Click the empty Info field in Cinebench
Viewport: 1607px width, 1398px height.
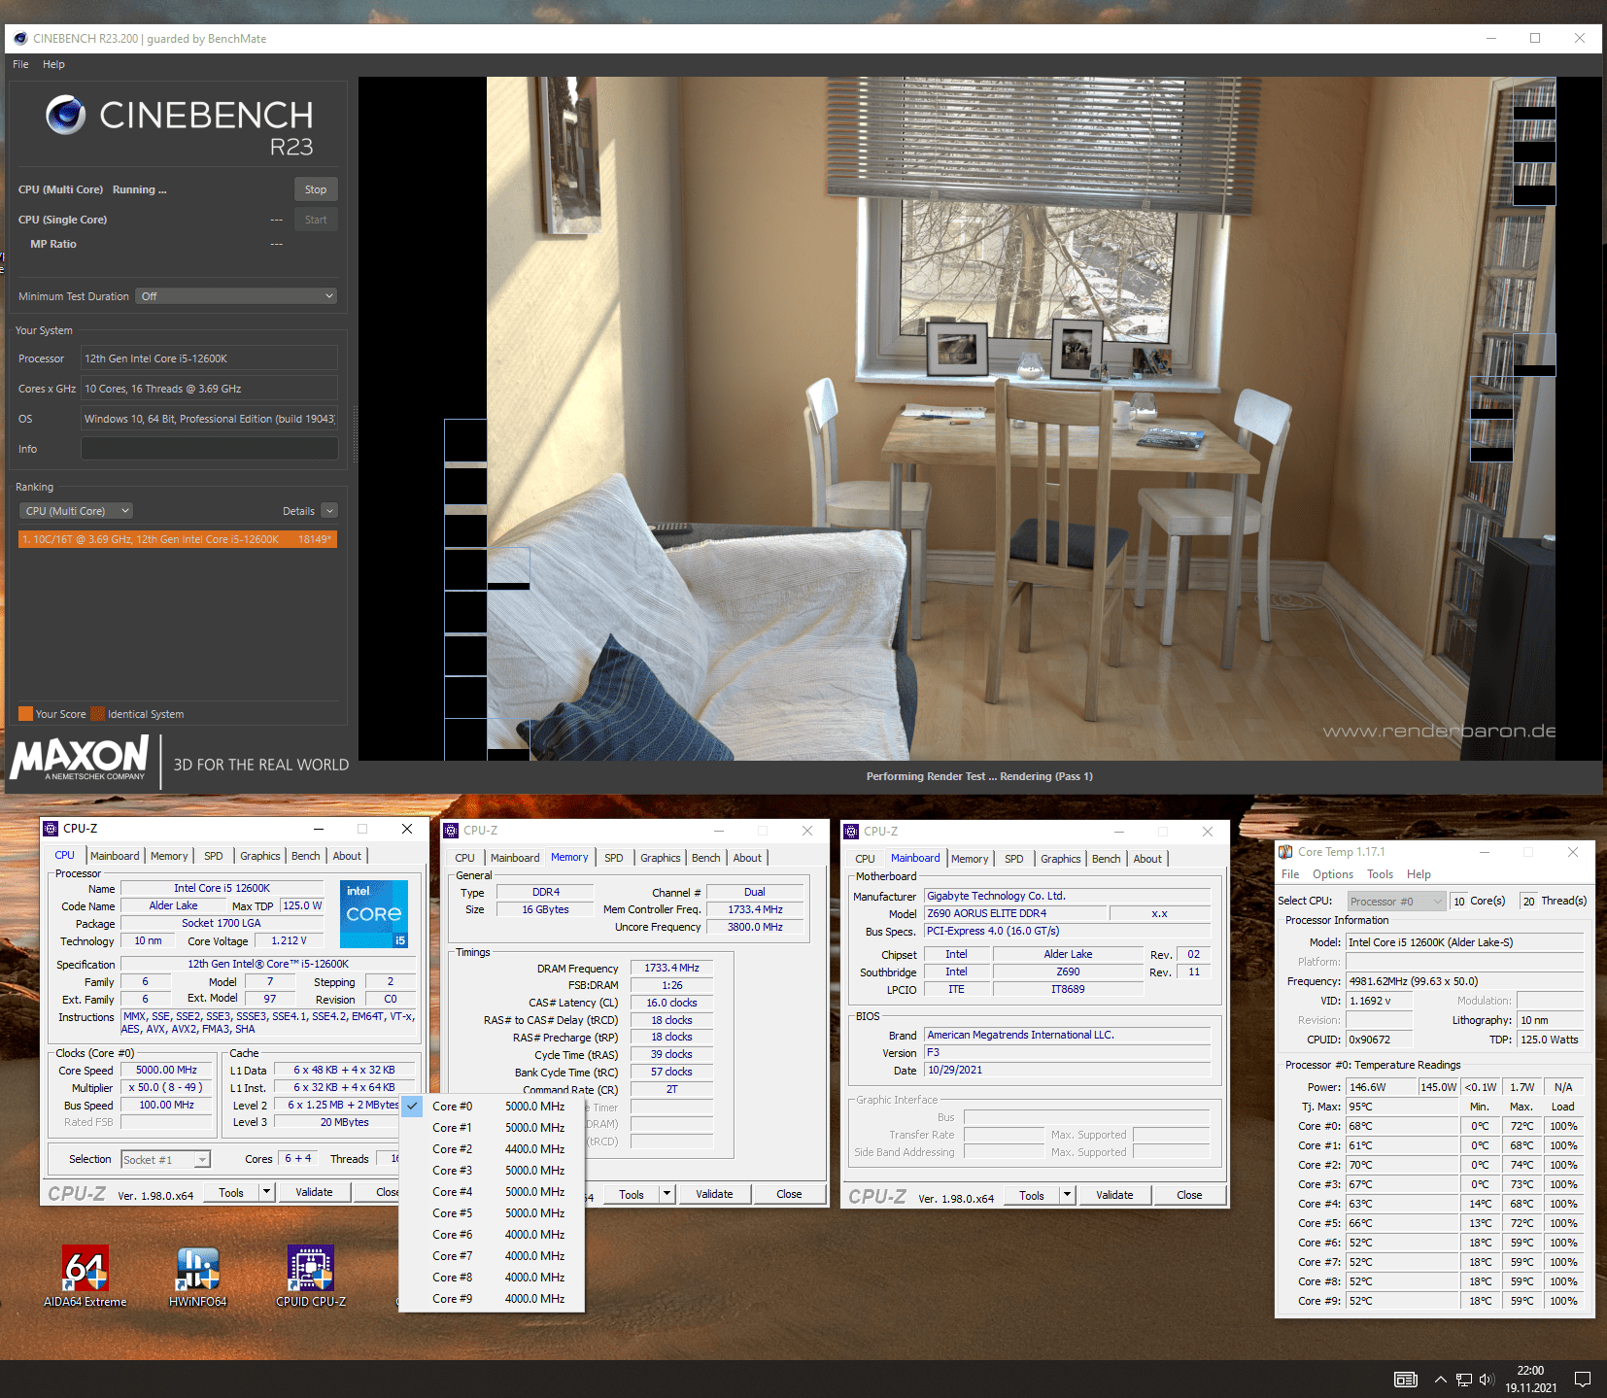pos(210,449)
